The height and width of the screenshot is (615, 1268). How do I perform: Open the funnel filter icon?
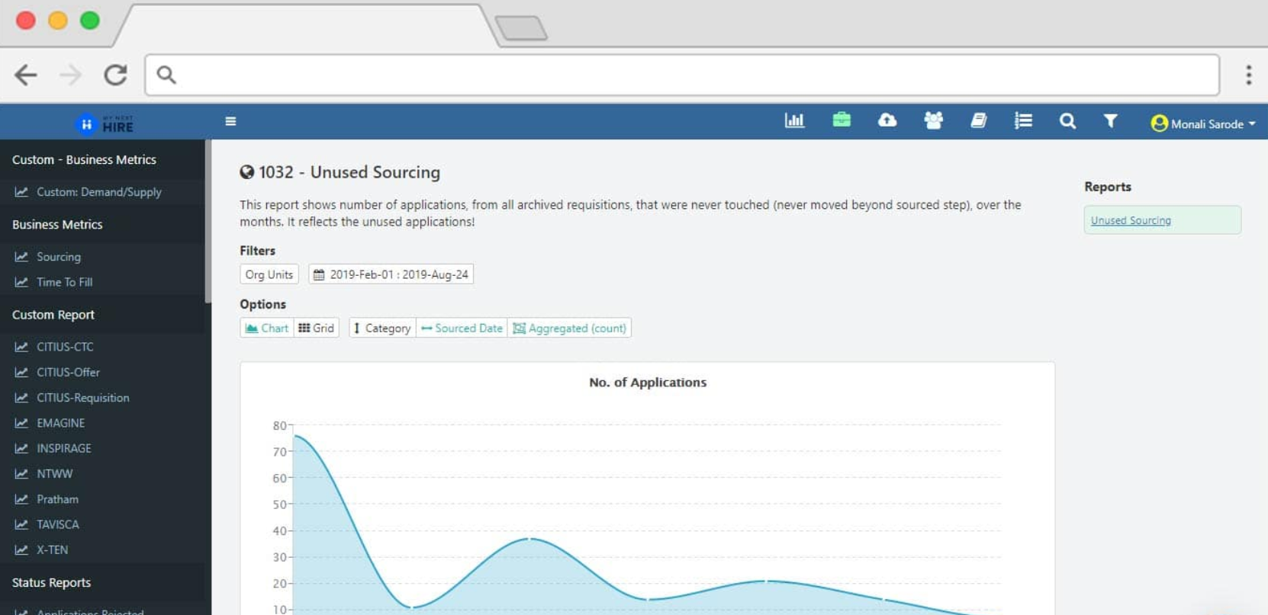click(x=1110, y=120)
